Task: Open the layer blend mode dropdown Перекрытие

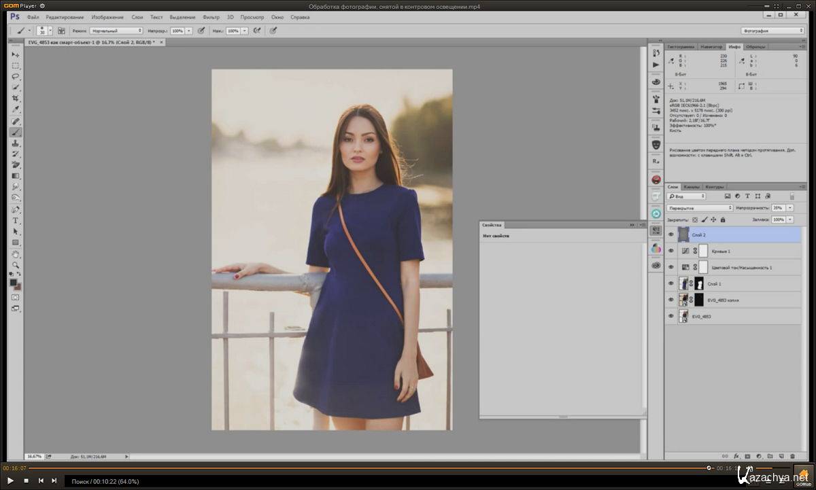Action: 700,208
